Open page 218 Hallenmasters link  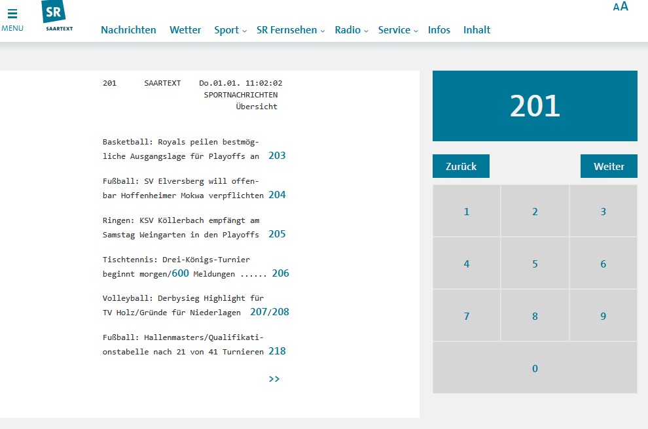[x=277, y=351]
